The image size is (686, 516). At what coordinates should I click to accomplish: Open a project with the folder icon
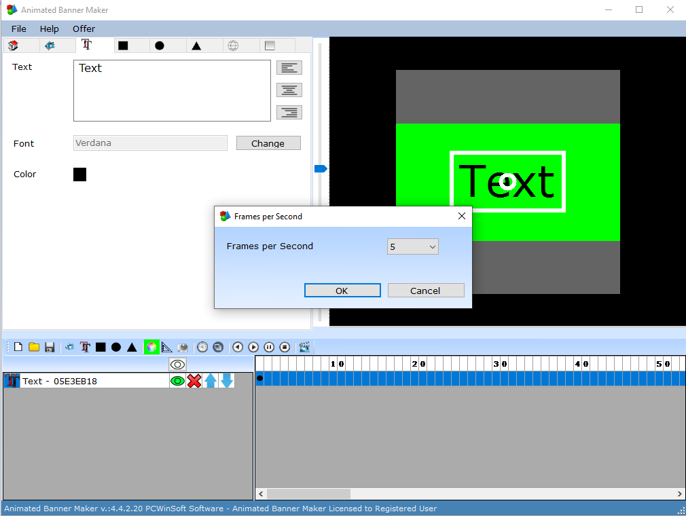pyautogui.click(x=34, y=347)
